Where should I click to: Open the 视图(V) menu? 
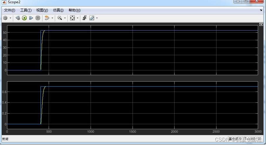[42, 10]
